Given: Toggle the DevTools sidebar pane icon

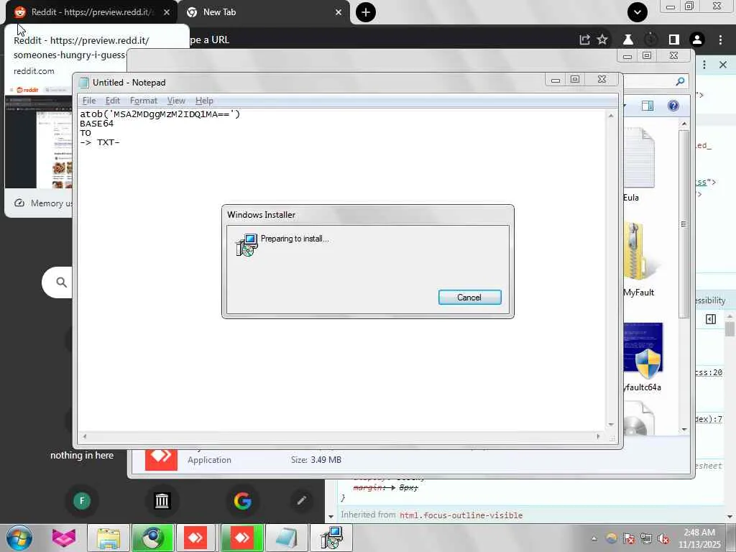Looking at the screenshot, I should coord(711,319).
